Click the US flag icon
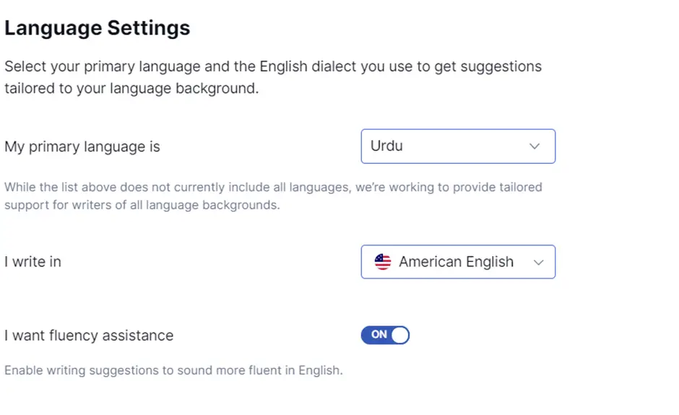 (382, 262)
